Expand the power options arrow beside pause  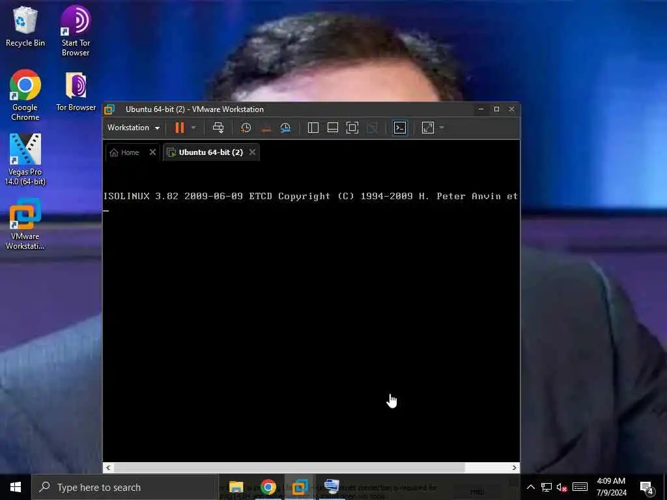pyautogui.click(x=193, y=128)
